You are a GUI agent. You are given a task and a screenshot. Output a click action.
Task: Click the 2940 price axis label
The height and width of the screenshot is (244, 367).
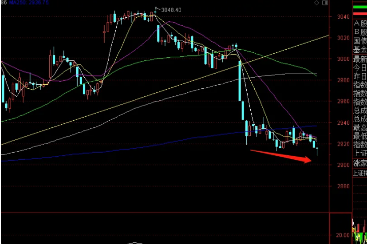(343, 123)
